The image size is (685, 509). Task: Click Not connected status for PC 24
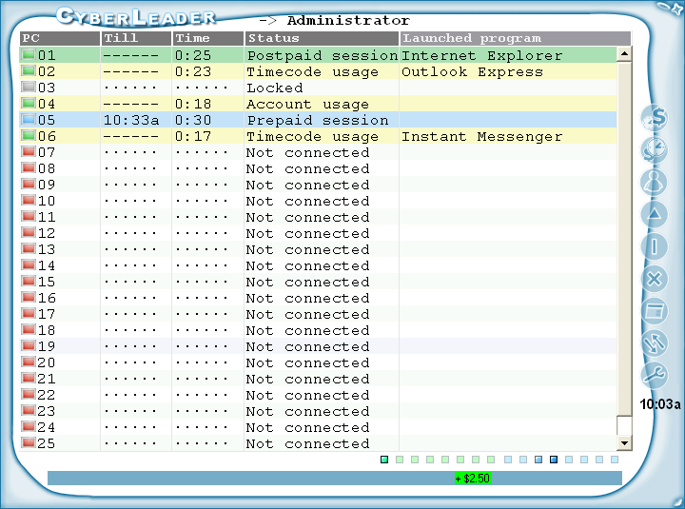pyautogui.click(x=307, y=427)
